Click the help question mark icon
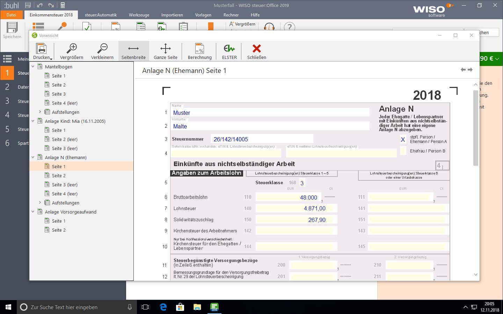 [290, 27]
